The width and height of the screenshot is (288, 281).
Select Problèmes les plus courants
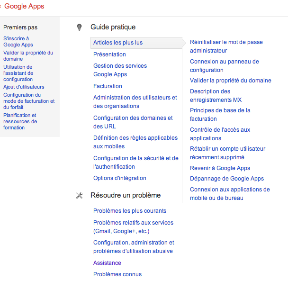130,211
